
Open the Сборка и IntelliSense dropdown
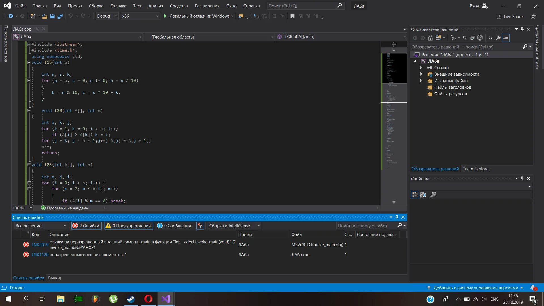click(x=234, y=226)
